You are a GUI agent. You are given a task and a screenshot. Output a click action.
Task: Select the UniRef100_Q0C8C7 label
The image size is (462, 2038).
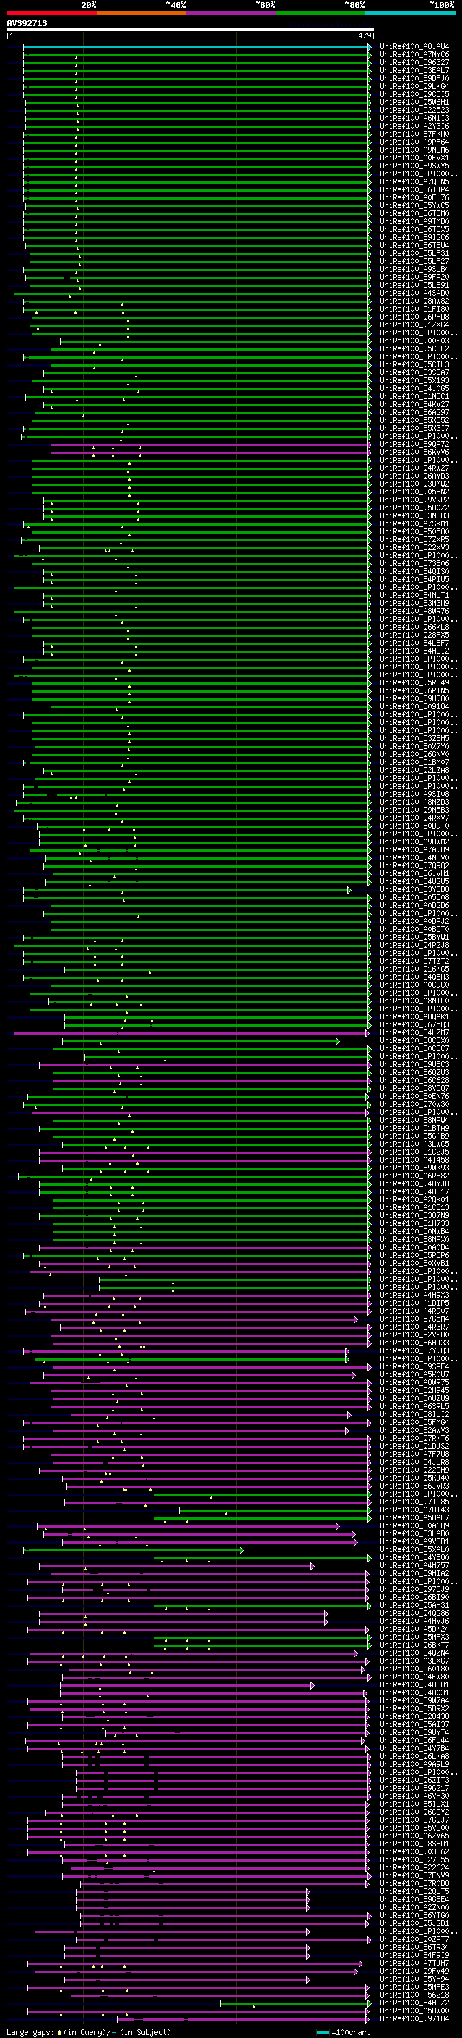click(414, 1048)
